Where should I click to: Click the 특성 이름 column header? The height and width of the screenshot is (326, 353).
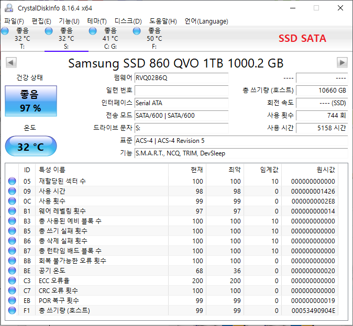click(102, 170)
